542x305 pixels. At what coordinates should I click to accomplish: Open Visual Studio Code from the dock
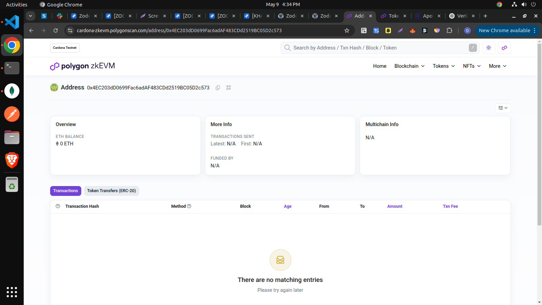pyautogui.click(x=12, y=22)
